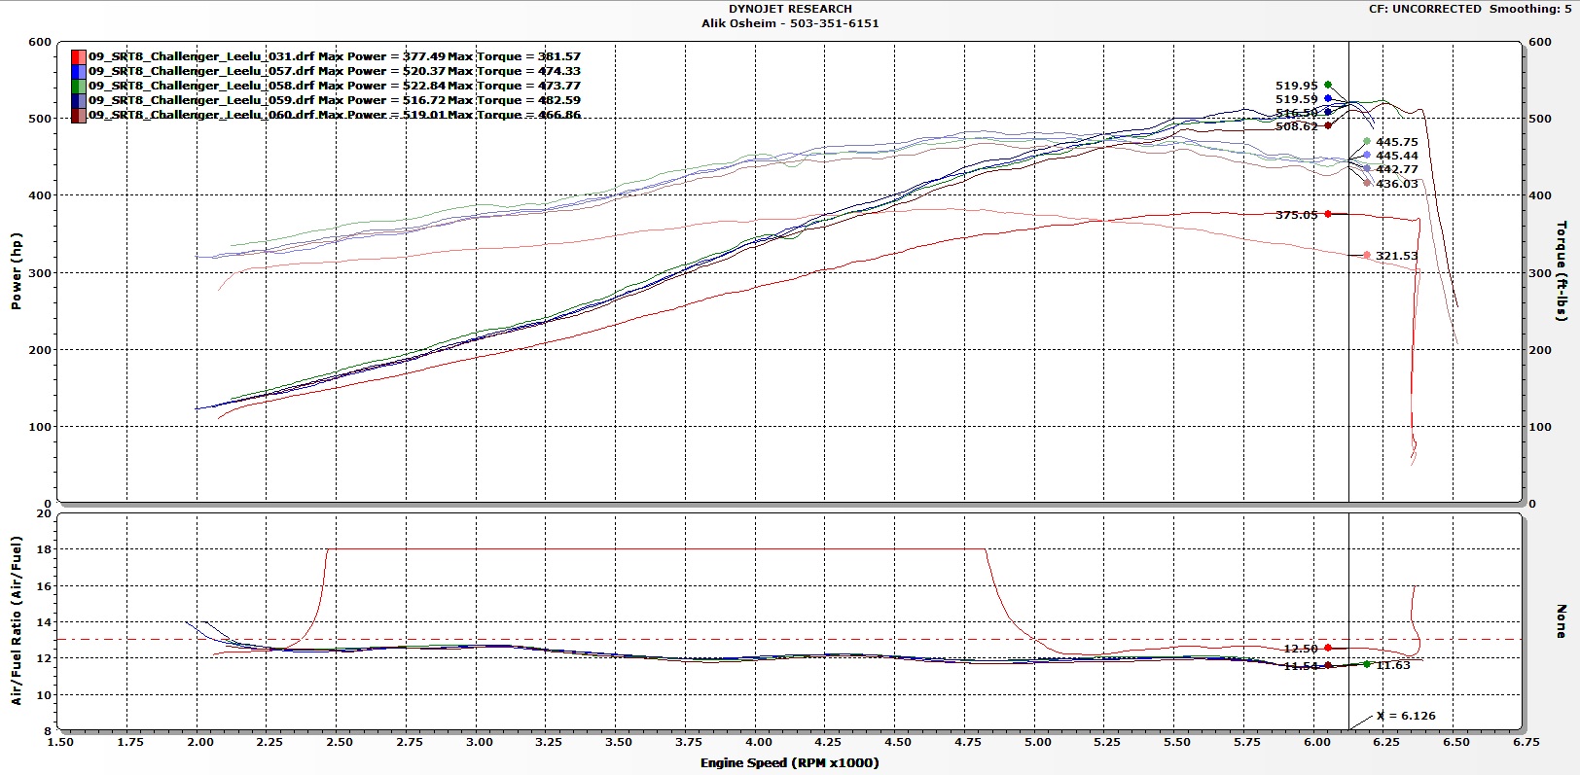Click the Air/Fuel Ratio axis label
Viewport: 1580px width, 775px height.
(x=16, y=621)
